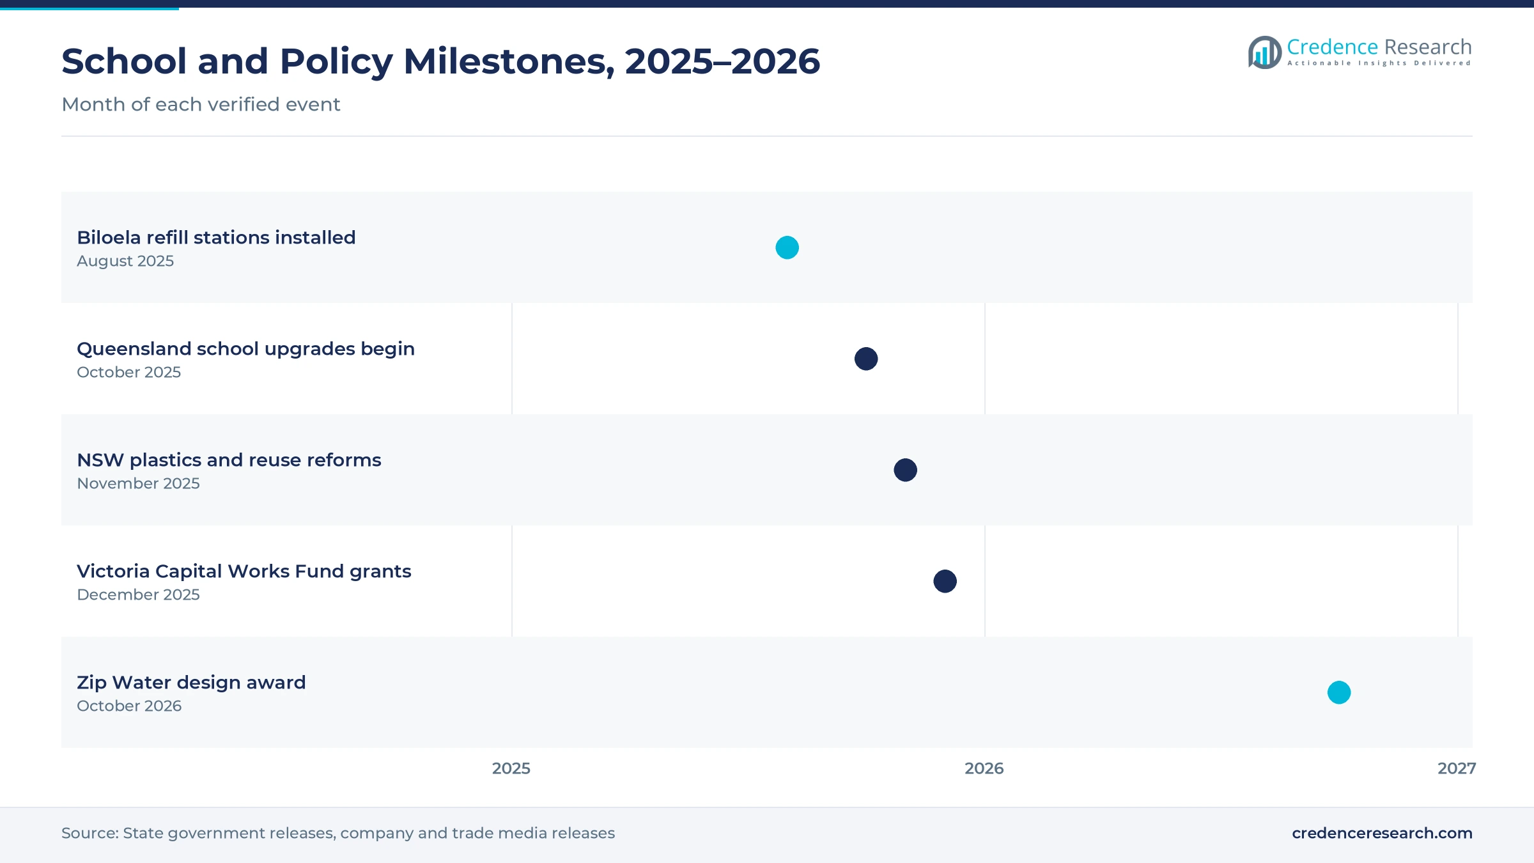Select the Victoria Capital Works Fund grants label
Screen dimensions: 1534x863
pos(244,571)
